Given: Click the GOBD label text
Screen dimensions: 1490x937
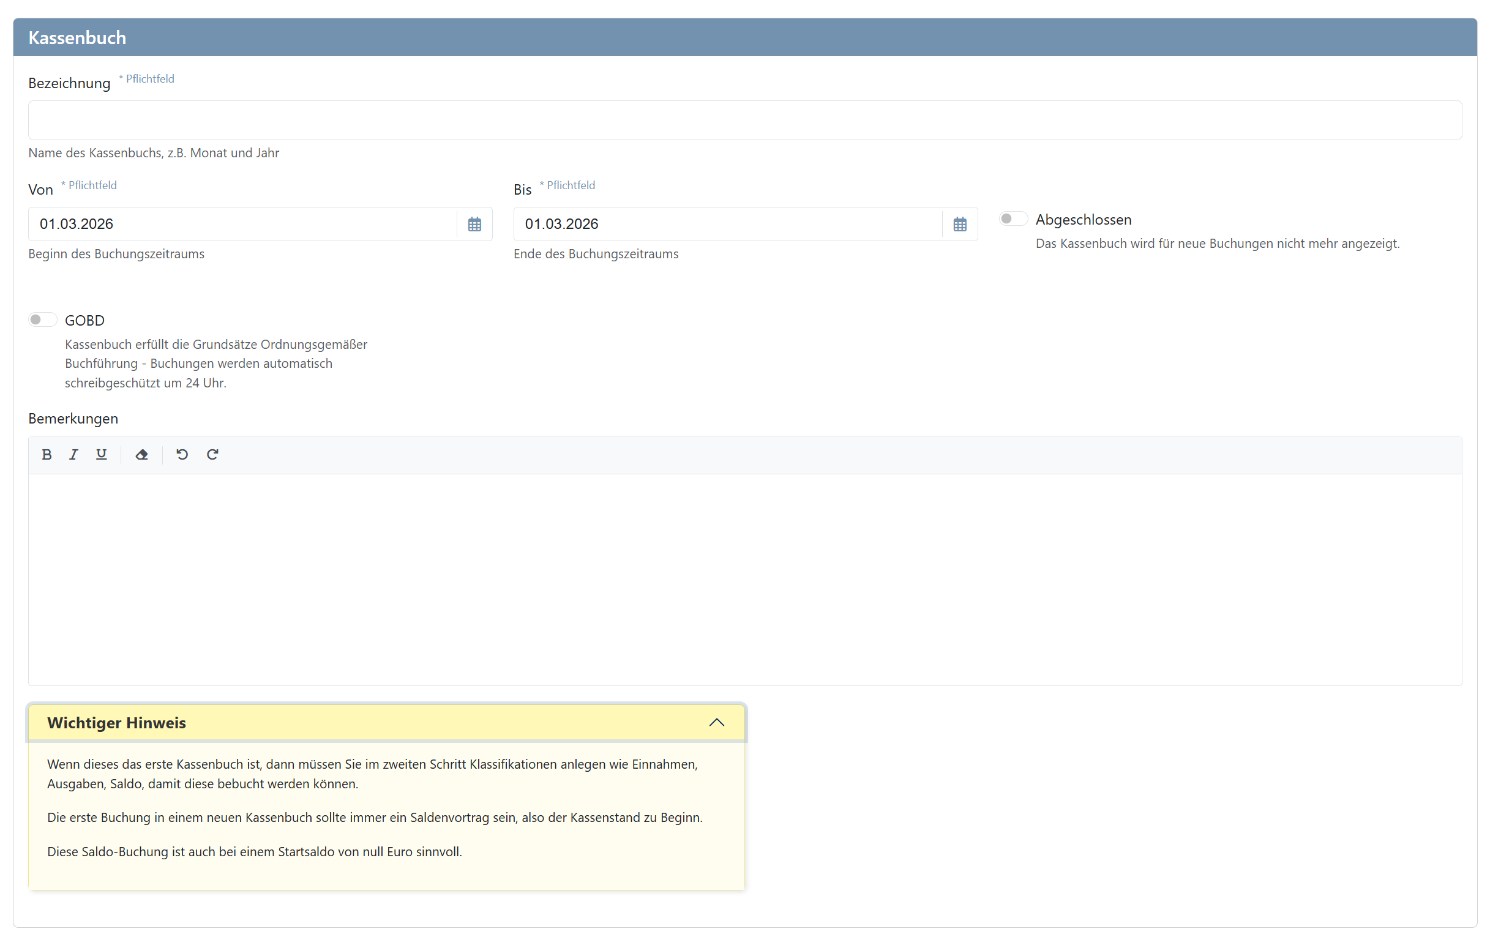Looking at the screenshot, I should [84, 320].
